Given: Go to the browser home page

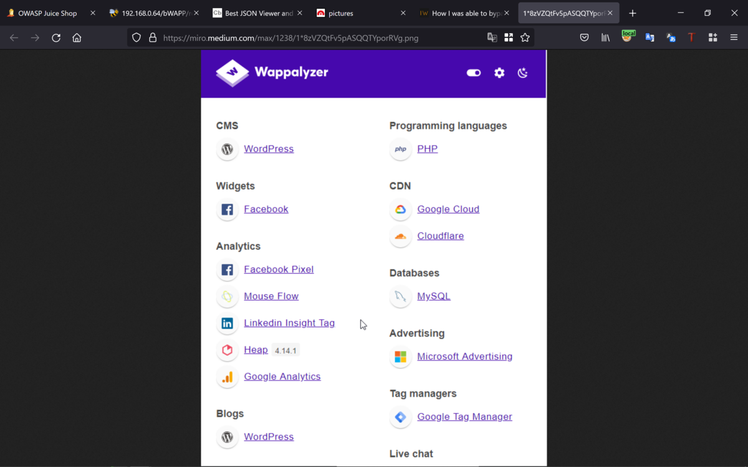Looking at the screenshot, I should [77, 38].
